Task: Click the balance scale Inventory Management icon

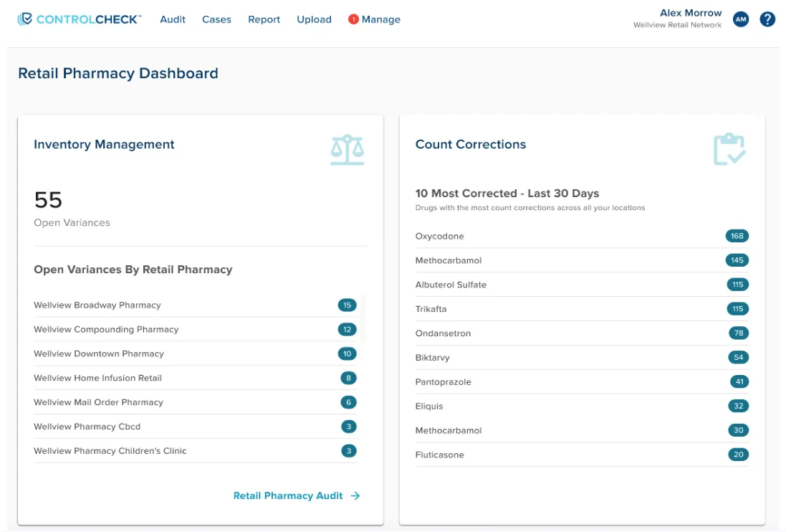Action: 348,149
